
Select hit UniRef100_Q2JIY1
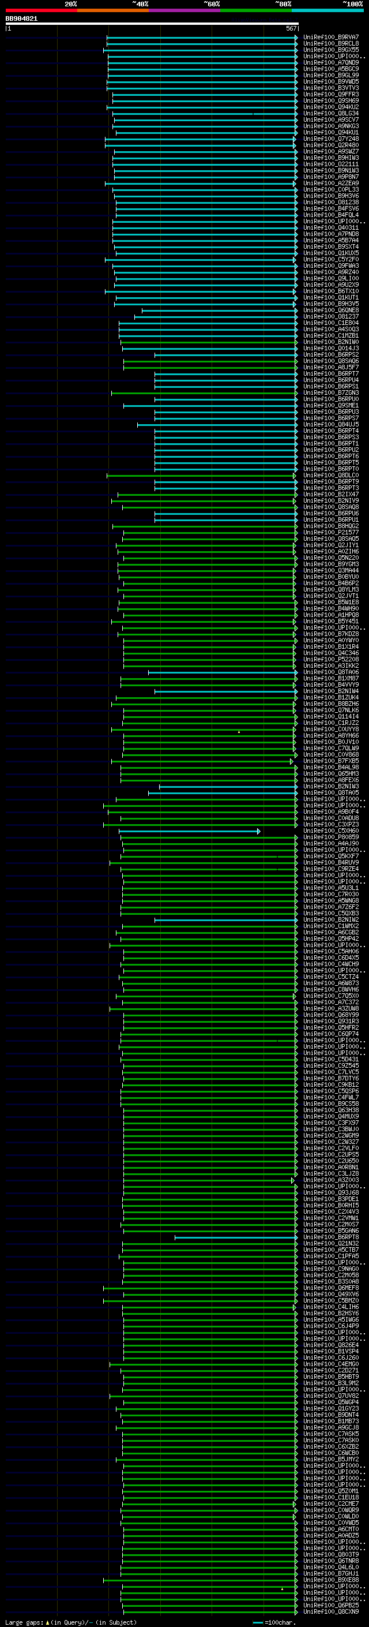tap(331, 545)
